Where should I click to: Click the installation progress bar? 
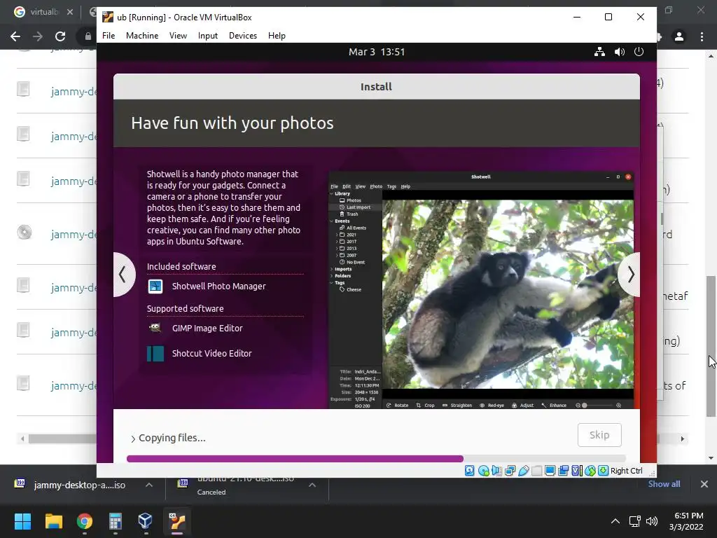[376, 458]
